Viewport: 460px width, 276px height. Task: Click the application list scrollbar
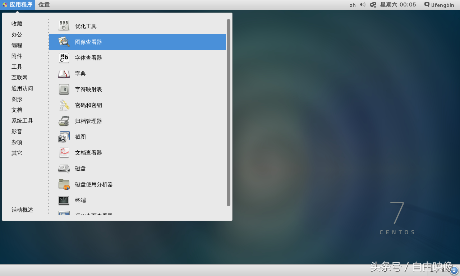point(229,112)
